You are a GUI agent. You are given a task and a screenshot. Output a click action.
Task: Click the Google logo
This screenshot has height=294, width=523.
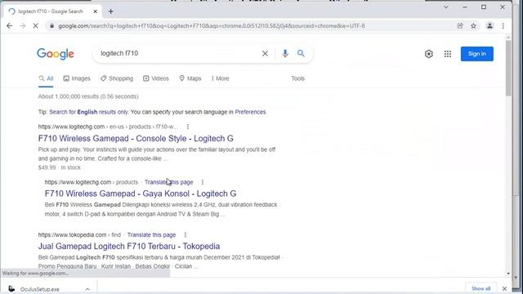56,54
